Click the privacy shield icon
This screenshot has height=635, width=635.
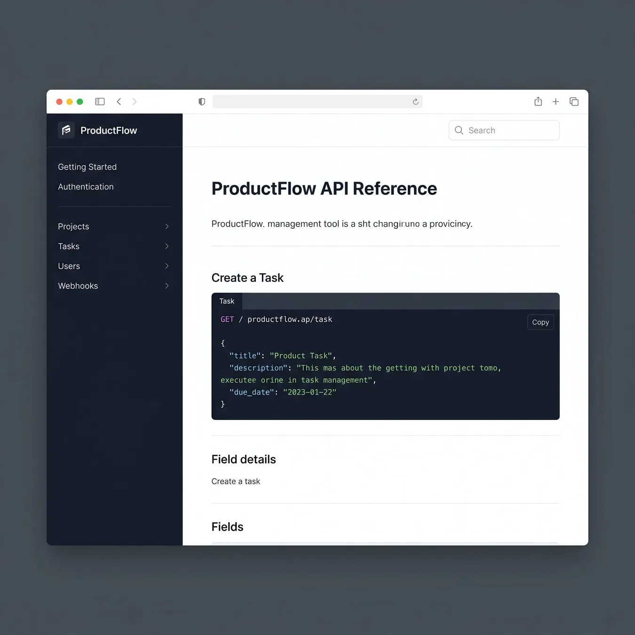(202, 102)
